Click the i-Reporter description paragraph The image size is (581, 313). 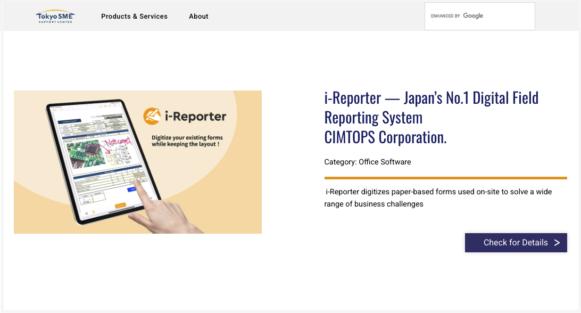(x=437, y=197)
